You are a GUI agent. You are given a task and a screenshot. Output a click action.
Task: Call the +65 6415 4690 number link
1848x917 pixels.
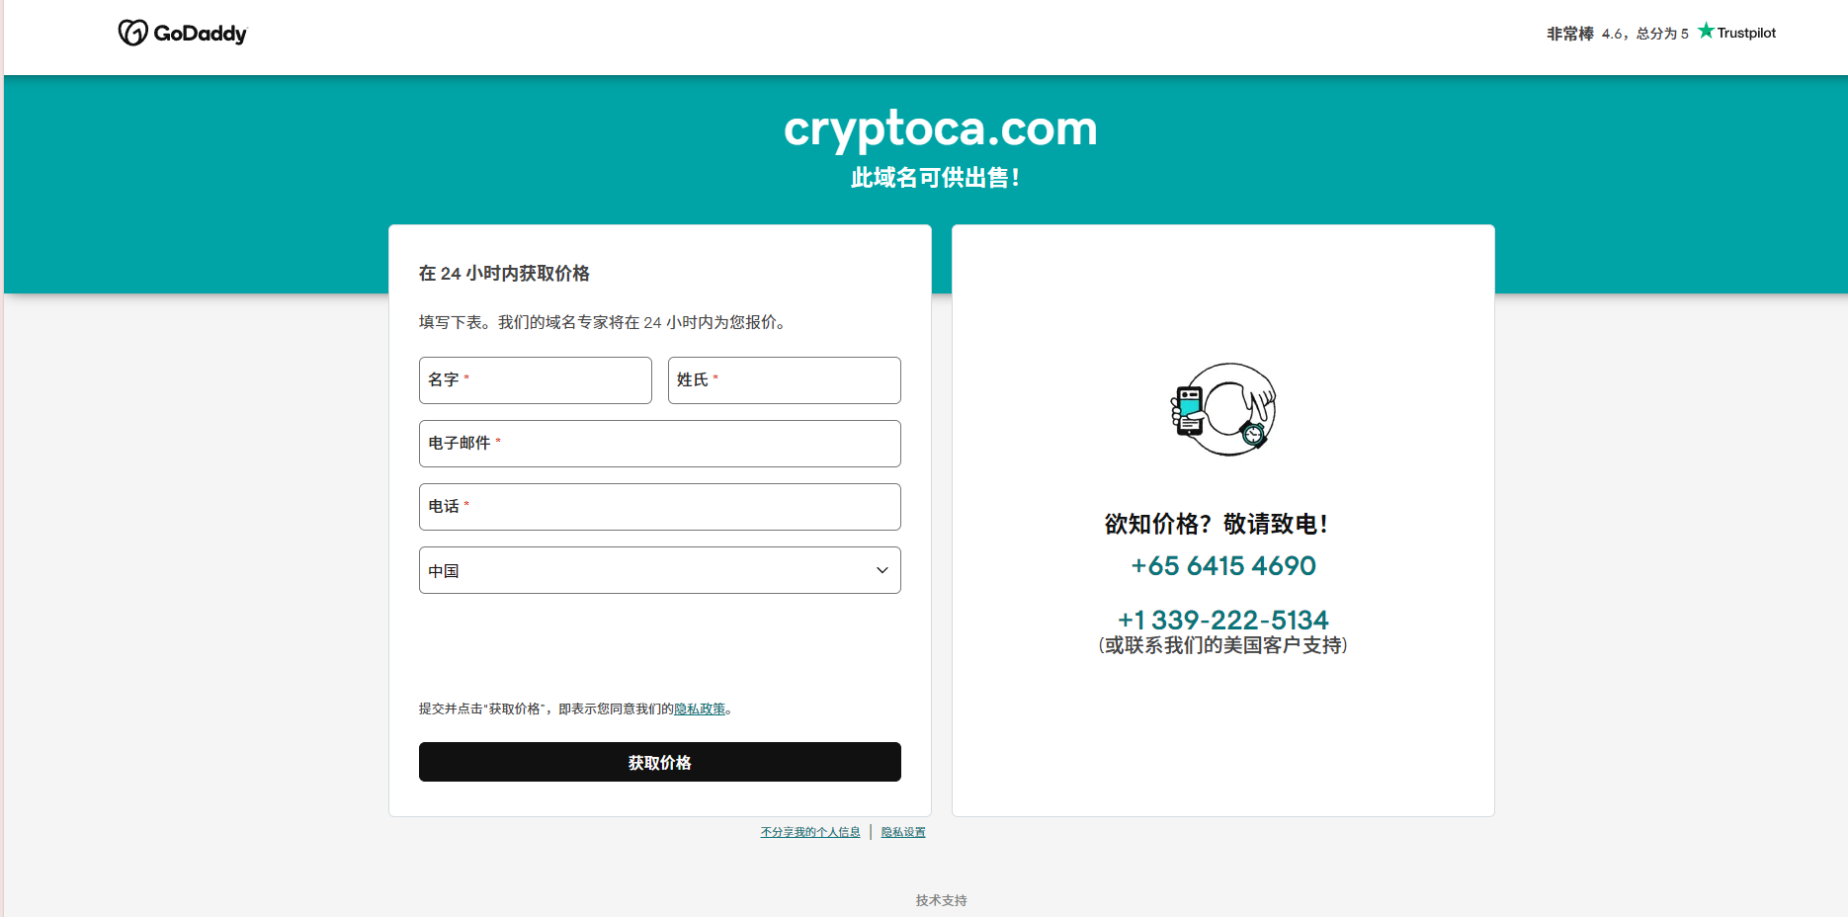(x=1223, y=566)
